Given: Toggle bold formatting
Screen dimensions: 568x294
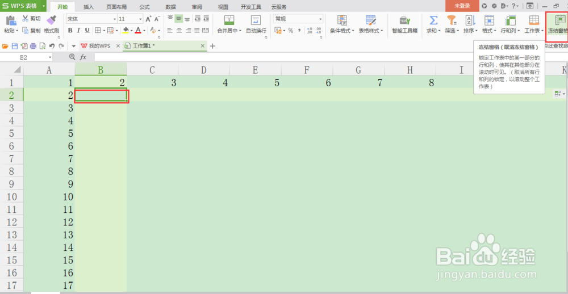Looking at the screenshot, I should point(70,31).
